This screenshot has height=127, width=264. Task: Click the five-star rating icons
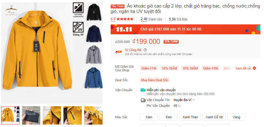125,19
